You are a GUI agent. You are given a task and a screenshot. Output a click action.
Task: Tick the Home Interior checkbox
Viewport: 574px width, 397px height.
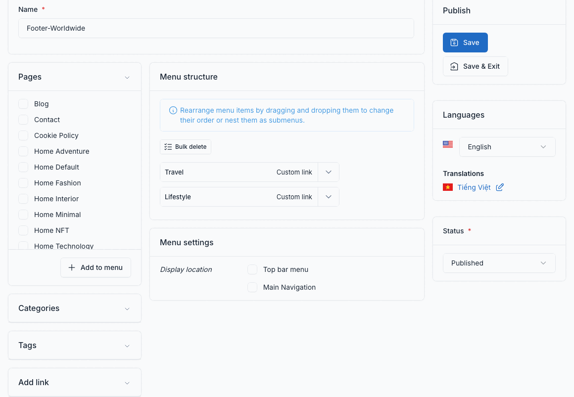pos(23,199)
